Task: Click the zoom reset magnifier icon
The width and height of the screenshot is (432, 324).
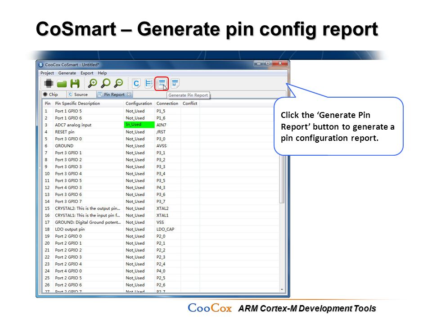Action: pyautogui.click(x=105, y=83)
